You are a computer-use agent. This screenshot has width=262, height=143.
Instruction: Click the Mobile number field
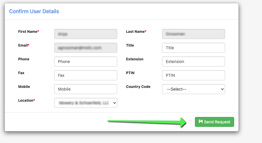(86, 89)
